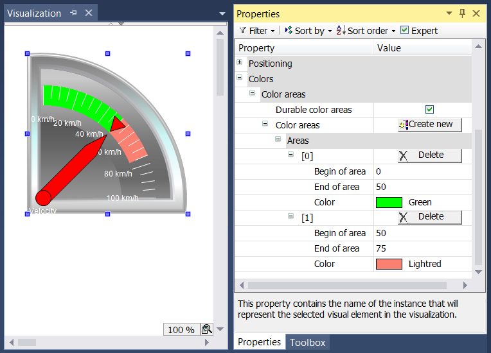Image resolution: width=491 pixels, height=353 pixels.
Task: Click the Value column header
Action: [422, 48]
